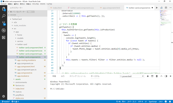Viewport: 173px width, 103px height.
Task: Open app.module.ts file
Action: 27,76
